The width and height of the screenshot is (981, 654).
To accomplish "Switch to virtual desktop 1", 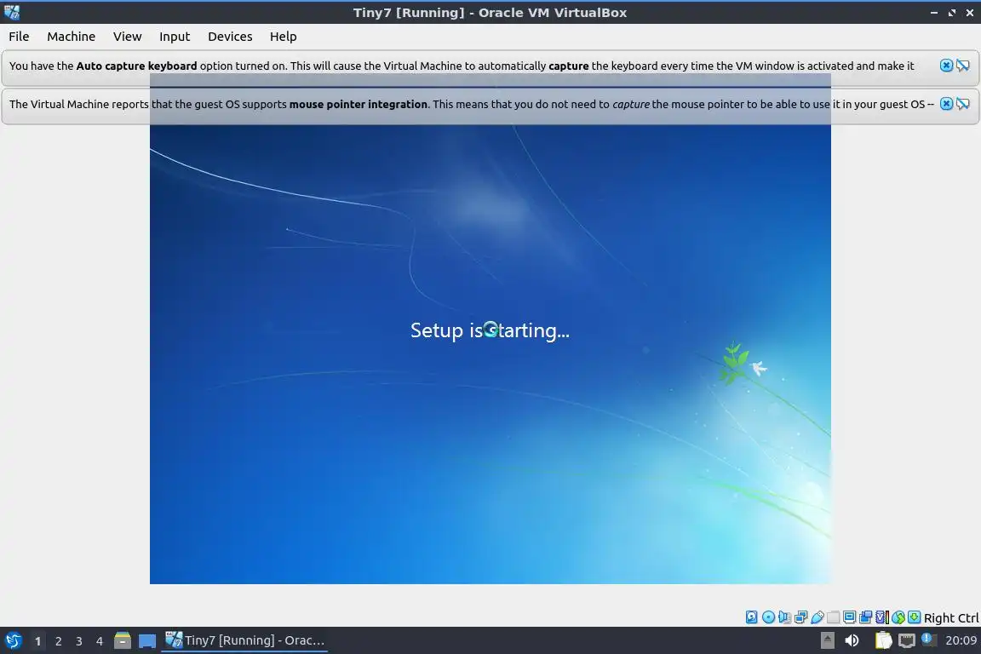I will (x=37, y=641).
